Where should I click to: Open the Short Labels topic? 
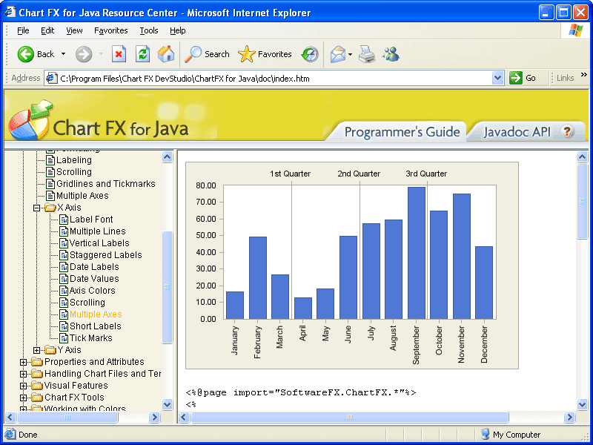[x=96, y=326]
